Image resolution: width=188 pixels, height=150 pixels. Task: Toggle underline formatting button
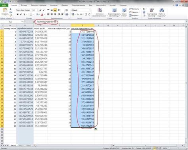tap(24, 14)
